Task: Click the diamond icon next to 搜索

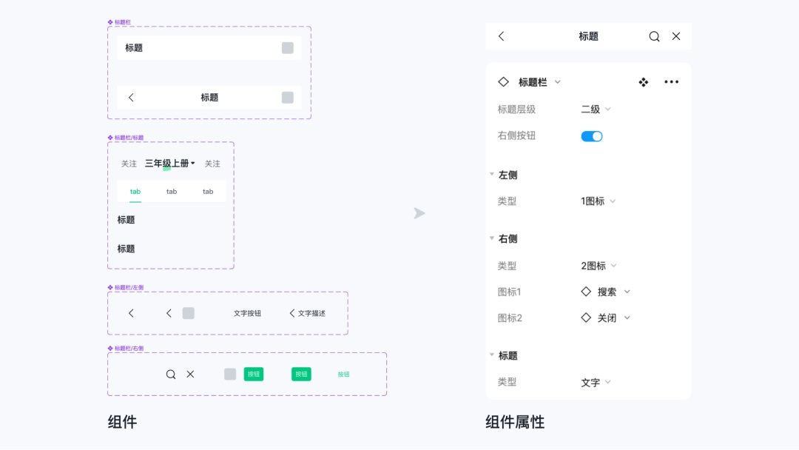Action: (586, 292)
